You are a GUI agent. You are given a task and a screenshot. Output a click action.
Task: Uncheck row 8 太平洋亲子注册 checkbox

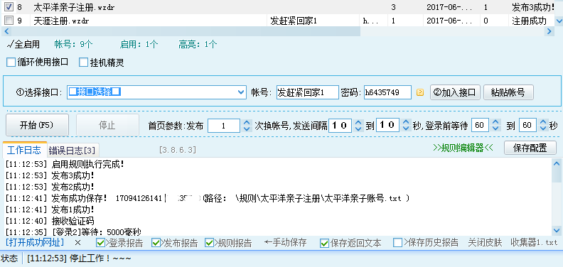coord(10,6)
